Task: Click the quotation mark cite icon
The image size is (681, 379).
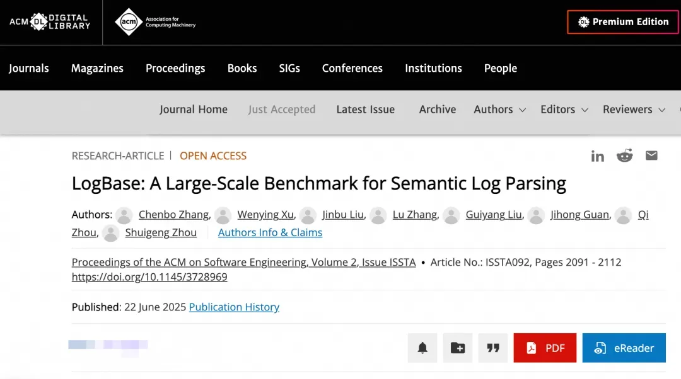Action: (x=493, y=348)
